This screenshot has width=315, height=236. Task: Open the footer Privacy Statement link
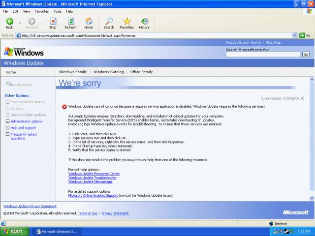point(115,213)
